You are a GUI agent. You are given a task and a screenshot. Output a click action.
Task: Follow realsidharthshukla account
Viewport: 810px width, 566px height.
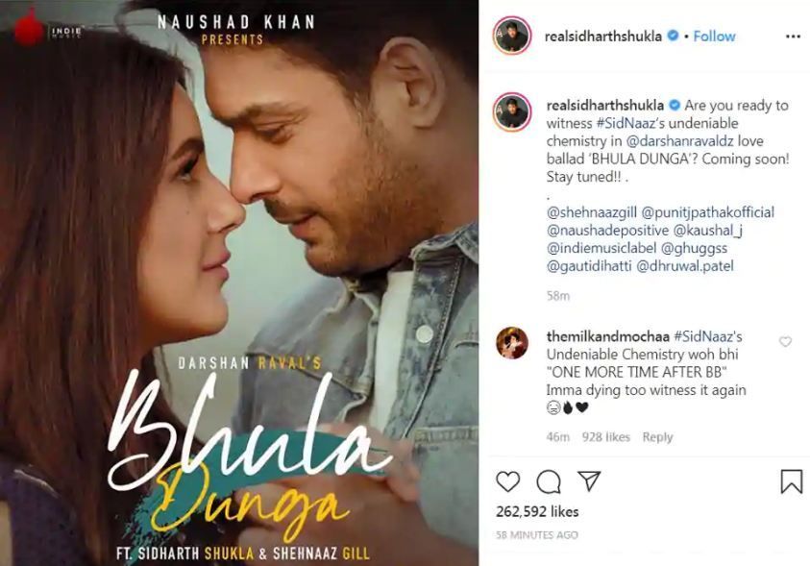pos(714,37)
